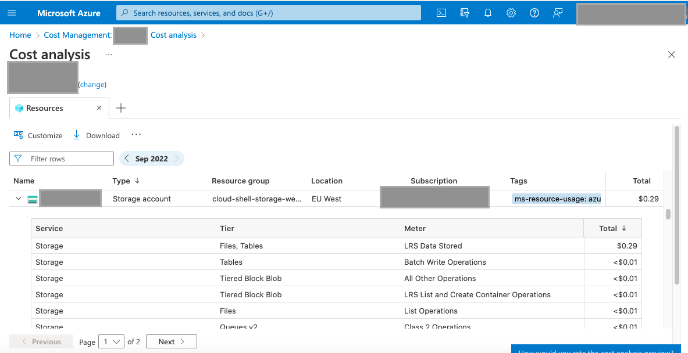Open the page number dropdown
Image resolution: width=688 pixels, height=353 pixels.
coord(112,341)
